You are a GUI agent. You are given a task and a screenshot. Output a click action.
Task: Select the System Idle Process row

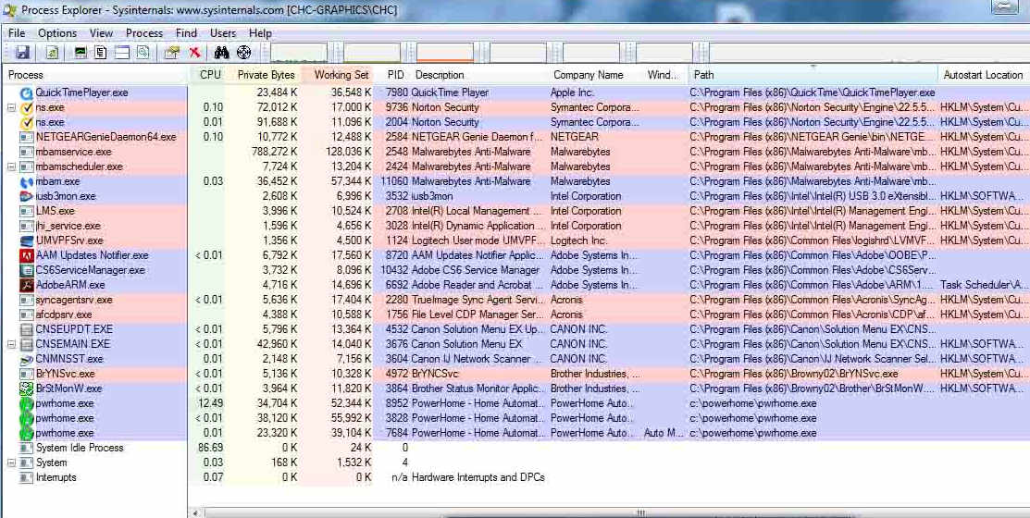point(515,448)
